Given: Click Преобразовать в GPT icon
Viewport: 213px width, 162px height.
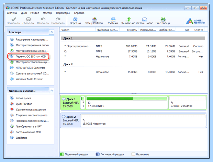Looking at the screenshot, I should click(x=12, y=126).
